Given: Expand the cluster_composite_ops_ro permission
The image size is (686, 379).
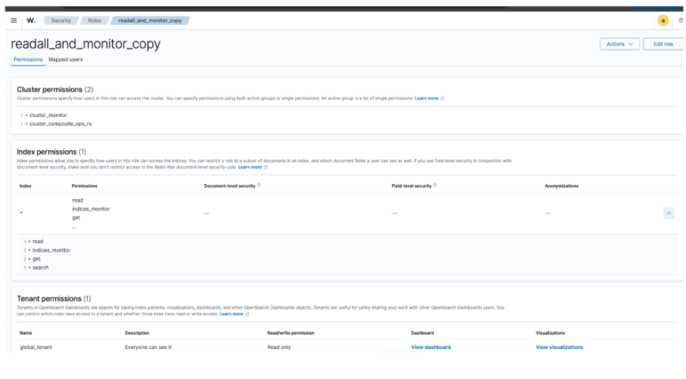Looking at the screenshot, I should point(21,124).
